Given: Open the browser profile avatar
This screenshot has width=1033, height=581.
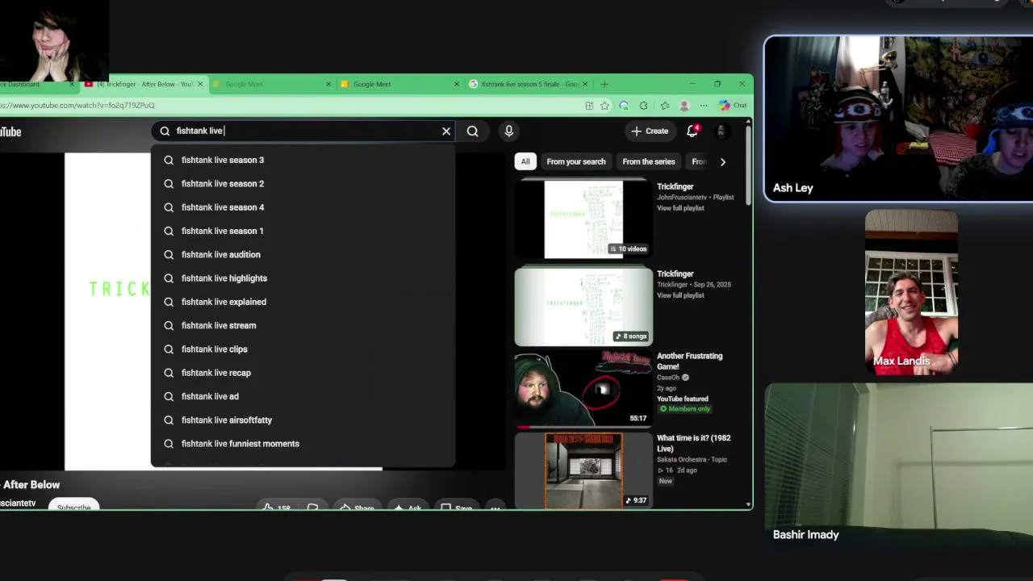Looking at the screenshot, I should [684, 106].
